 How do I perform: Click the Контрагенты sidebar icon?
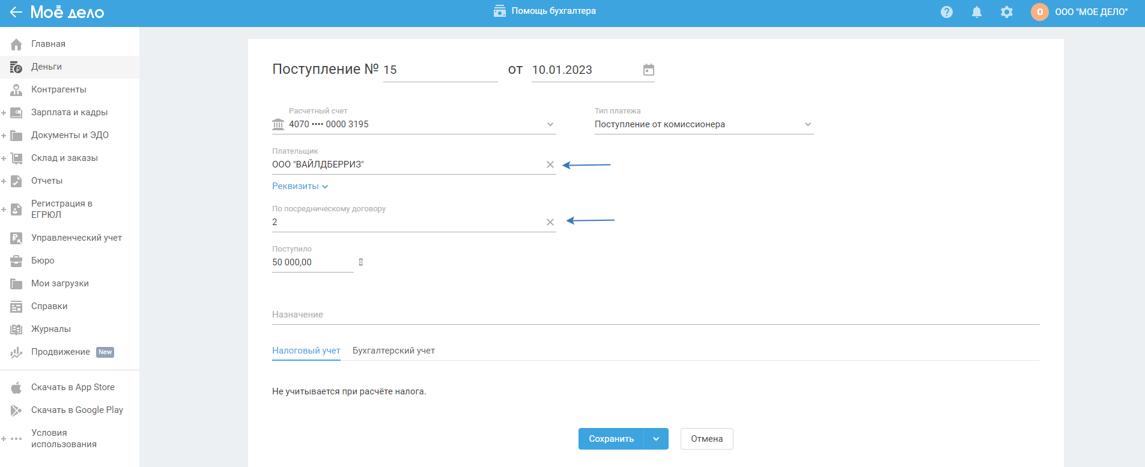pyautogui.click(x=16, y=89)
